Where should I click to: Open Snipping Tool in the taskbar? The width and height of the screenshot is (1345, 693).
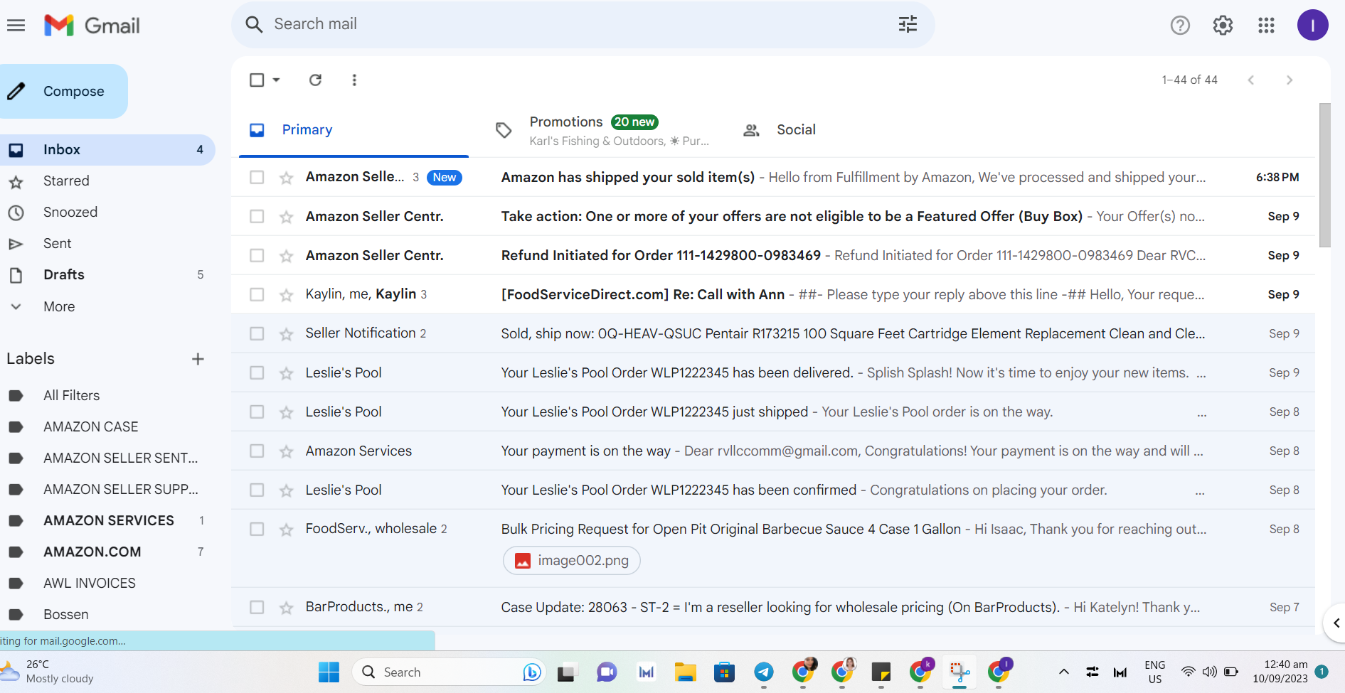tap(959, 672)
